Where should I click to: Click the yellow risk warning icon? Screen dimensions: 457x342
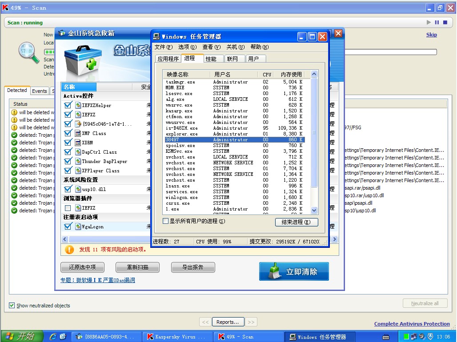point(69,250)
